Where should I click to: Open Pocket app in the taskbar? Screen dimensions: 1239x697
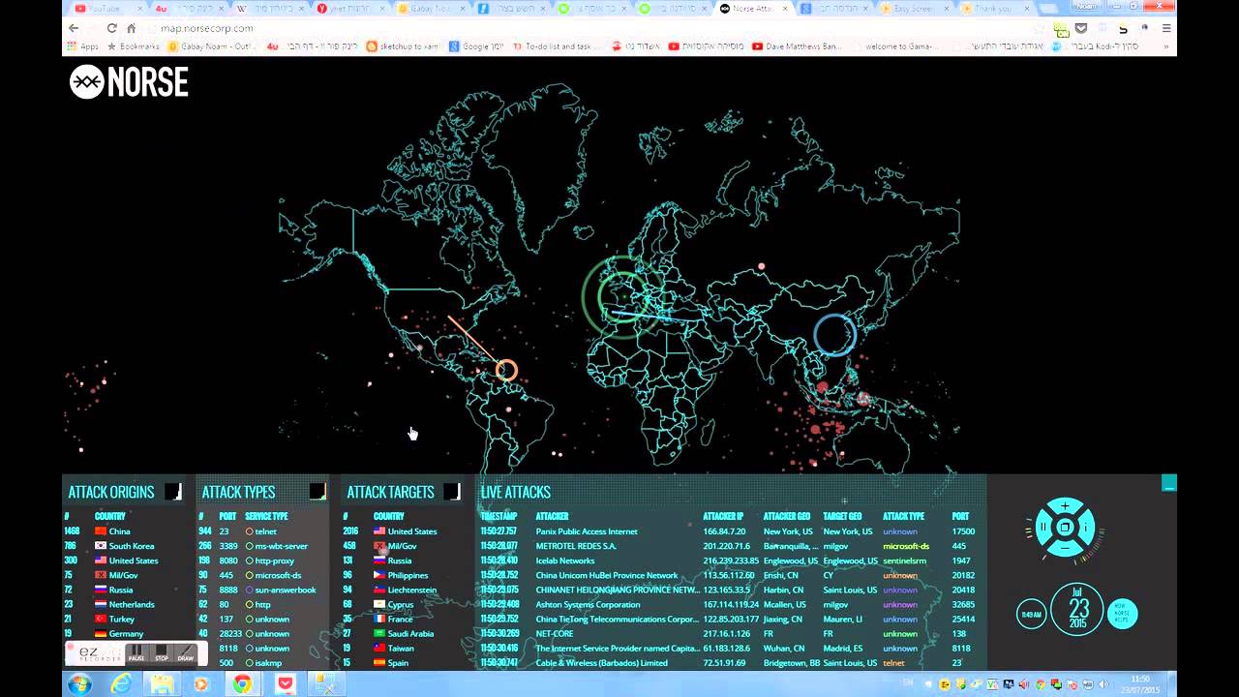pyautogui.click(x=286, y=684)
